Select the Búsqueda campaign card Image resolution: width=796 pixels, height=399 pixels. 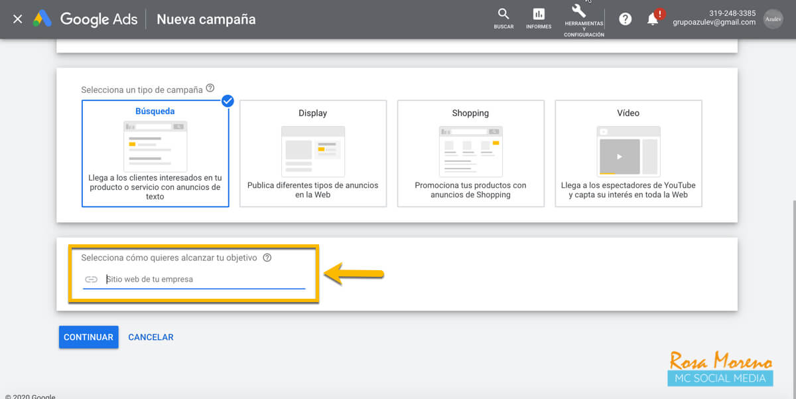coord(155,153)
